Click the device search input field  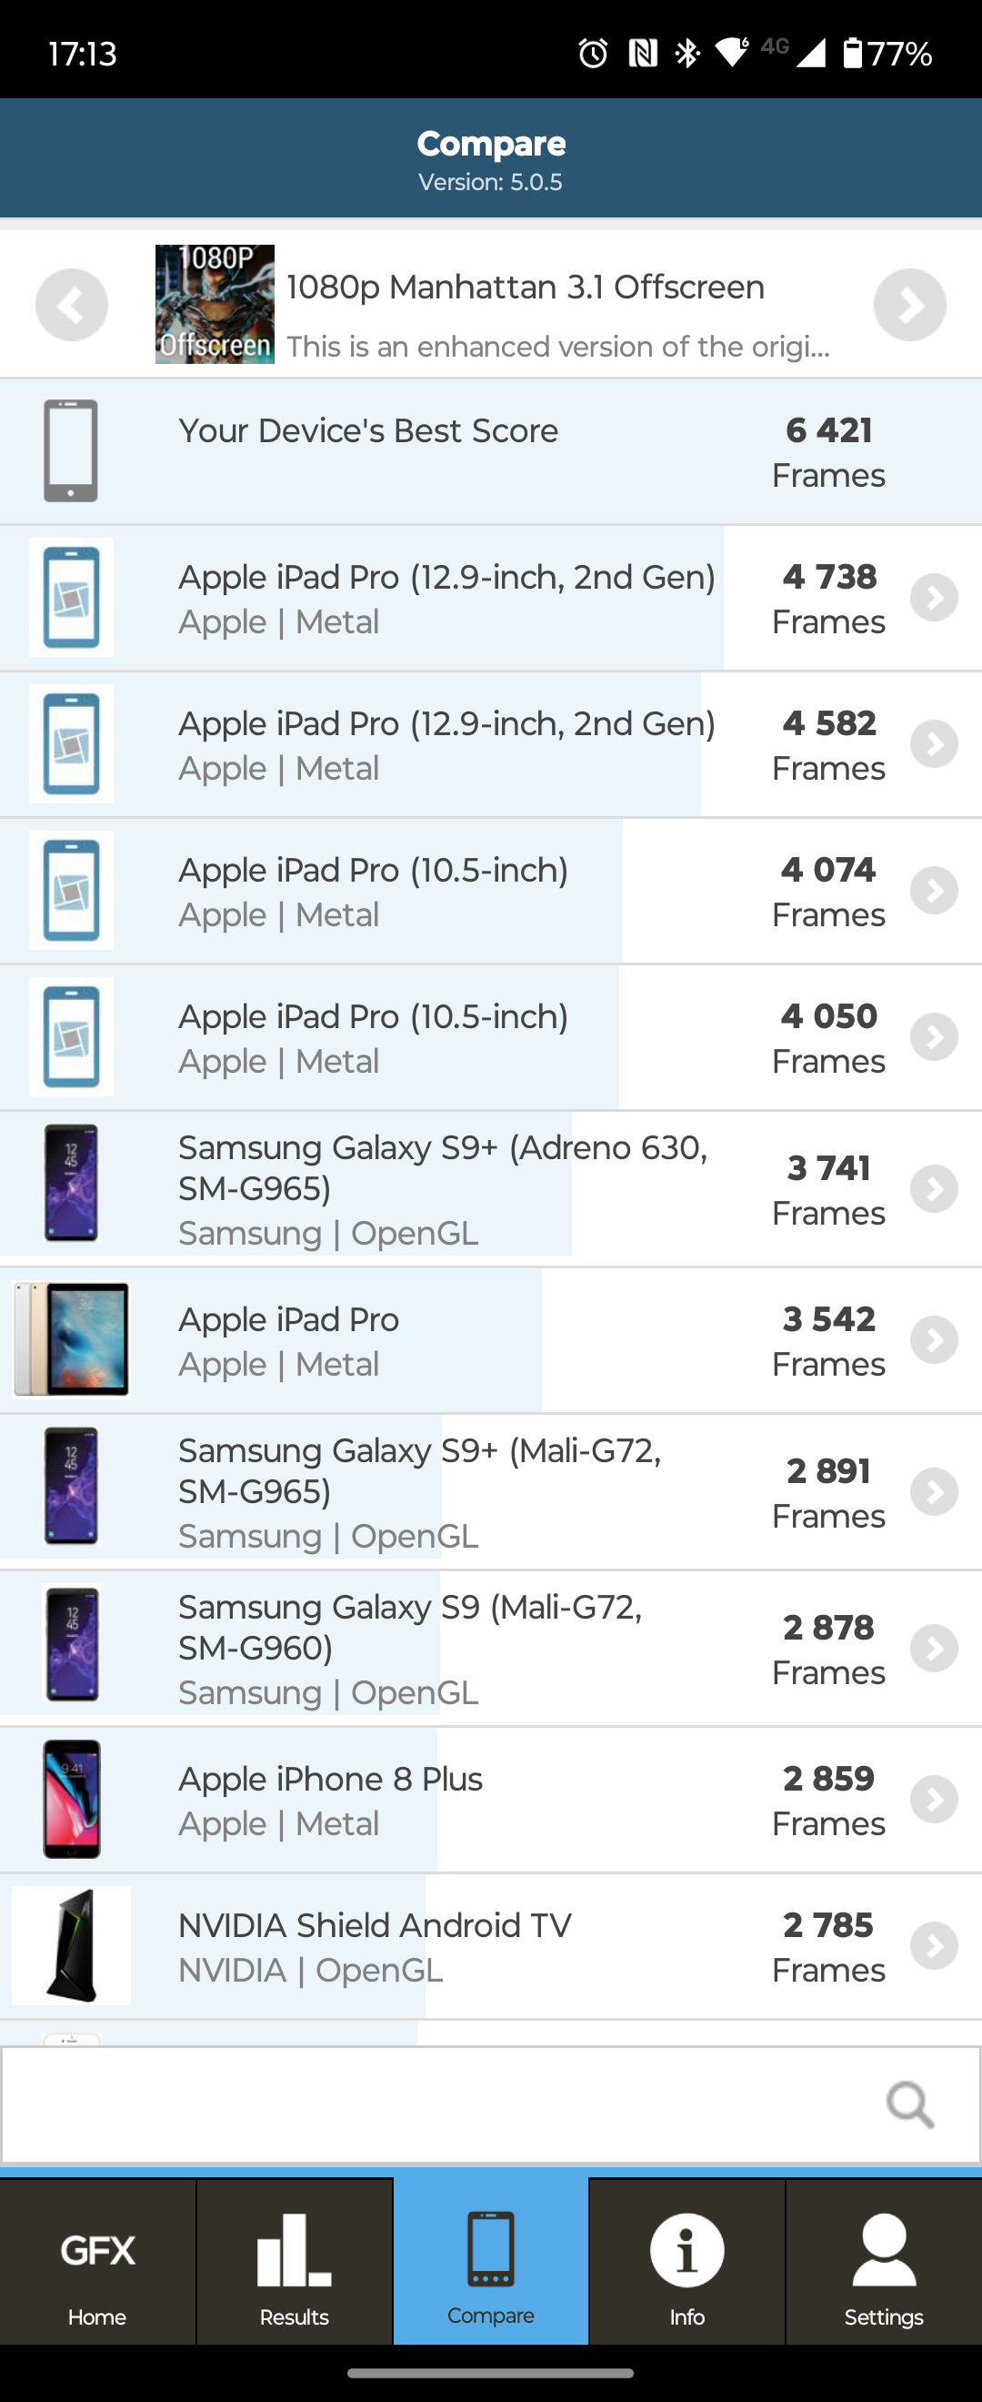(x=438, y=2104)
